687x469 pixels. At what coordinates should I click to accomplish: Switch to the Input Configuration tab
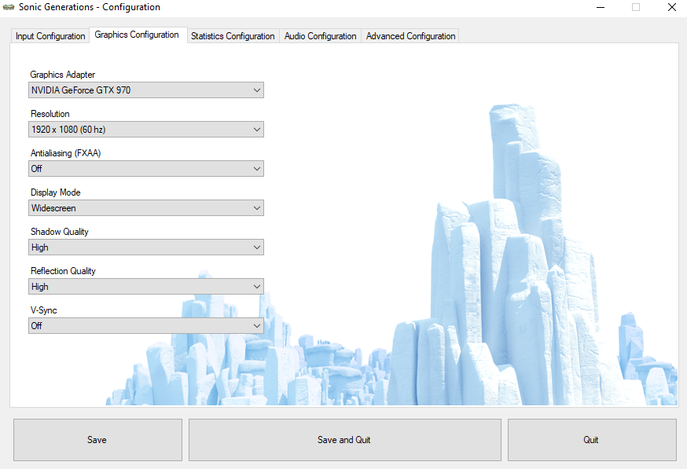tap(50, 36)
